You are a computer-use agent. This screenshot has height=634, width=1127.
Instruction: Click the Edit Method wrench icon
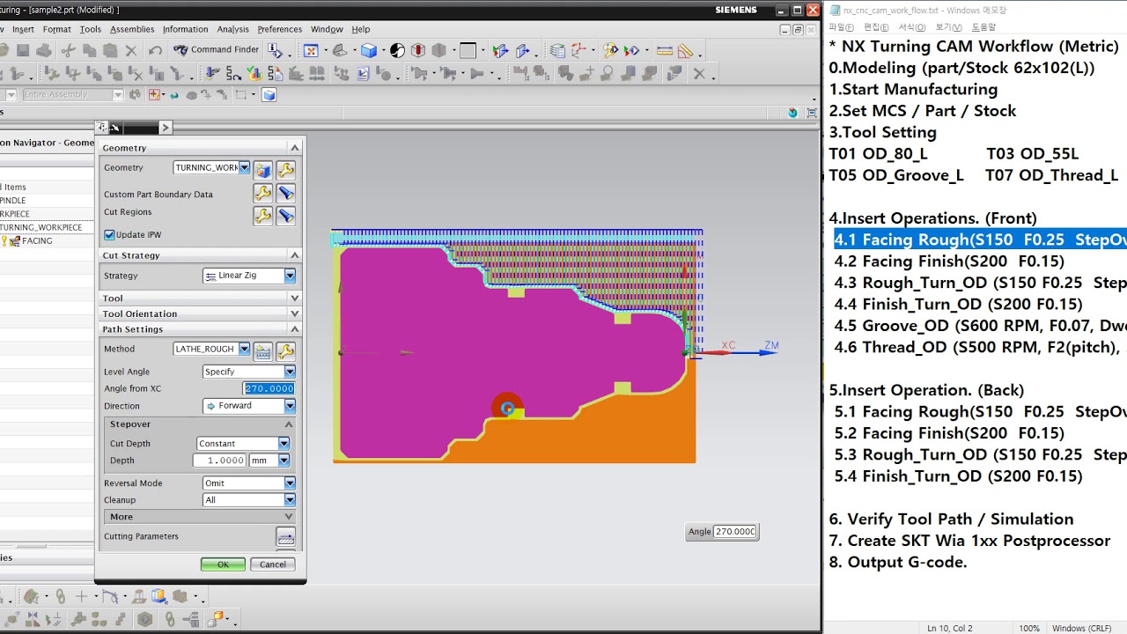[285, 351]
